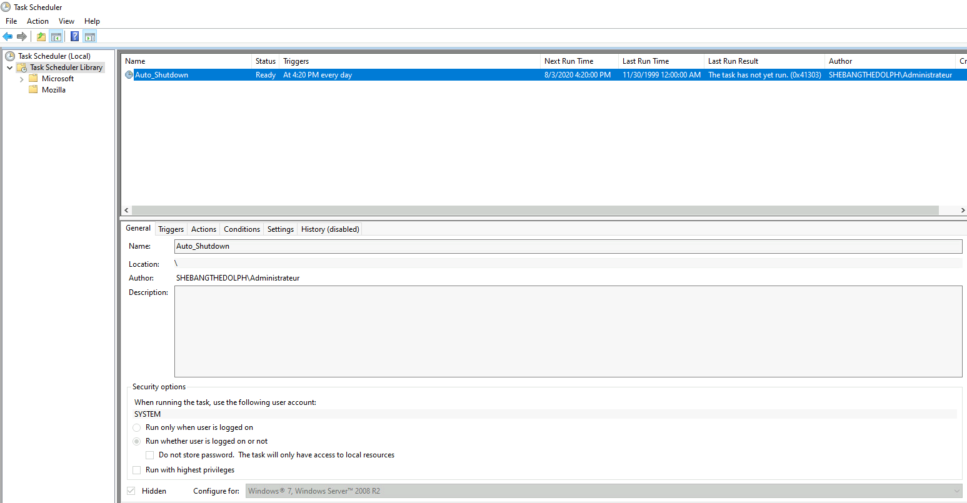Sort tasks by the Next Run Time column
967x503 pixels.
(x=571, y=61)
